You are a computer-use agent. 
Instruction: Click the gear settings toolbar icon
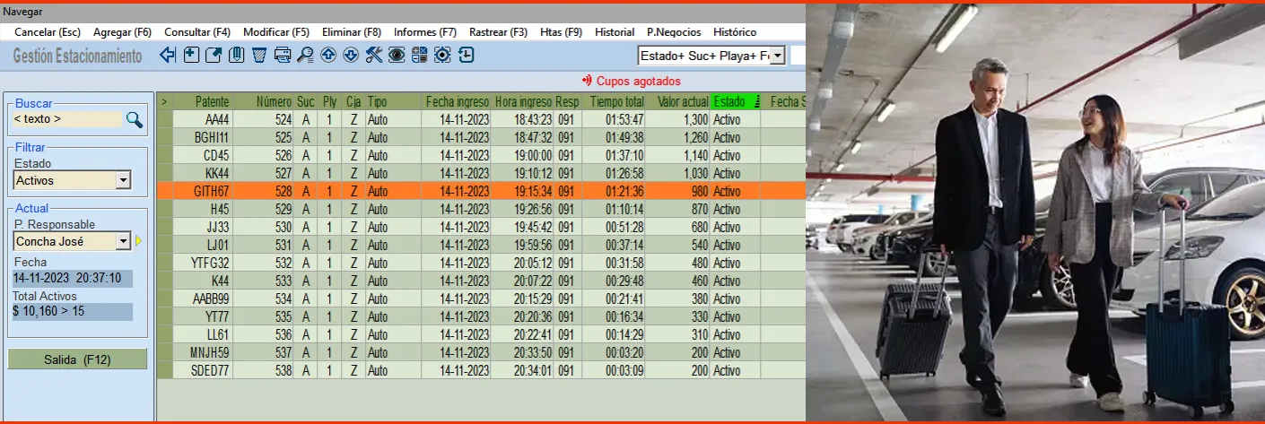[x=442, y=56]
